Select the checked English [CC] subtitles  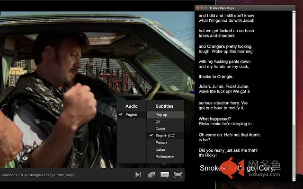pyautogui.click(x=165, y=136)
